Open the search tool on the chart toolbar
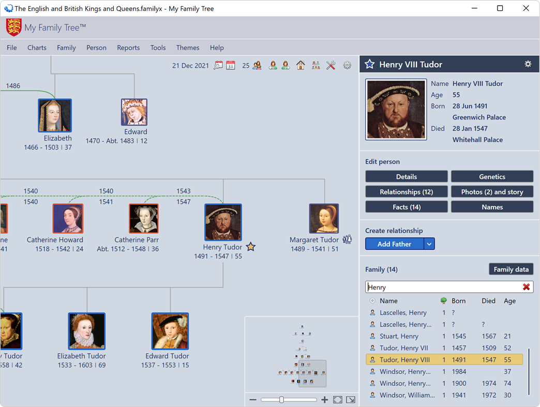 point(218,65)
